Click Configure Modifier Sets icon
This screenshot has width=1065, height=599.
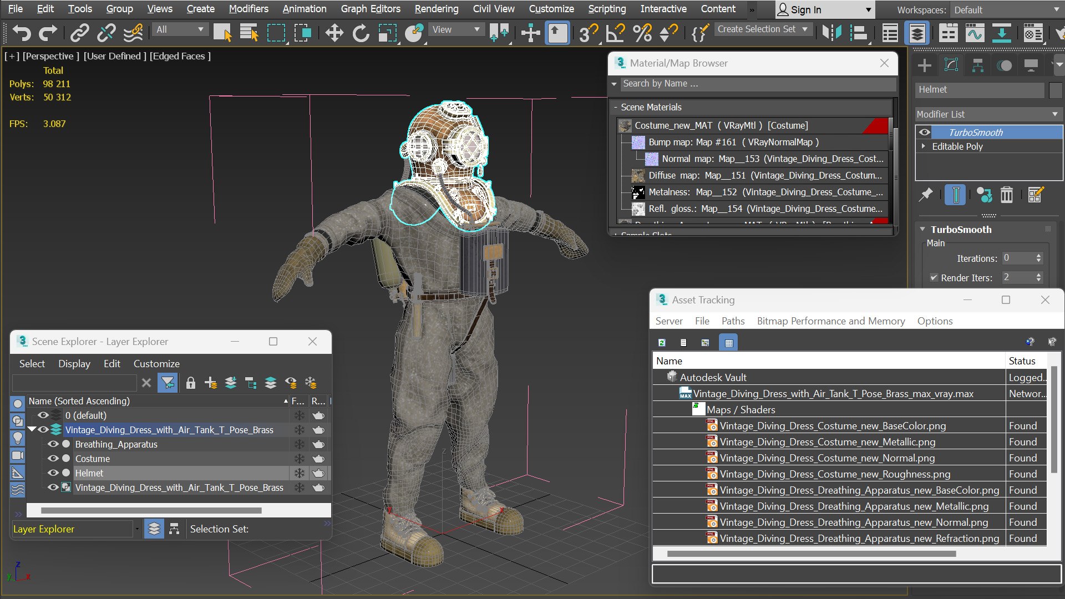pos(1035,195)
